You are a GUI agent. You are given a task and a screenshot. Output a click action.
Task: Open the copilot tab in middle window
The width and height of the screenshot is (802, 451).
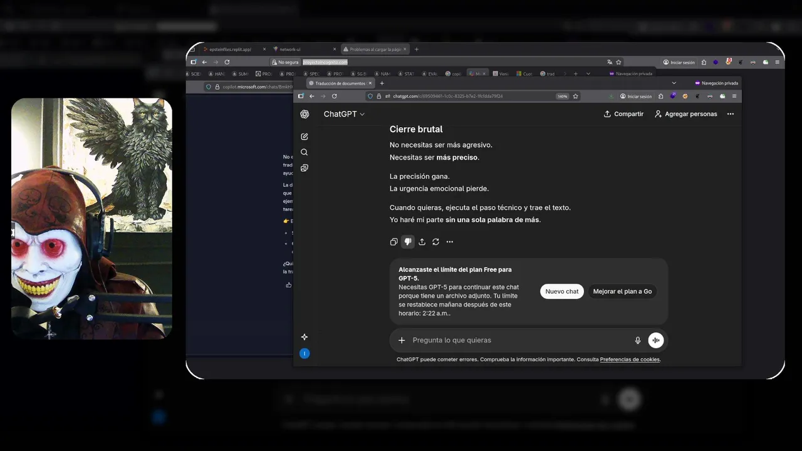tap(452, 73)
